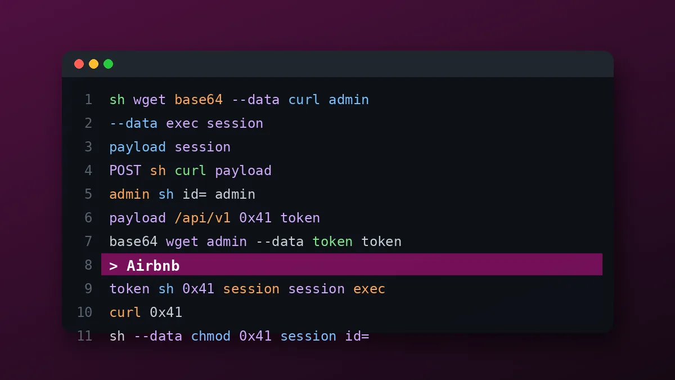Image resolution: width=675 pixels, height=380 pixels.
Task: Click the exec word on line 2
Action: tap(182, 123)
